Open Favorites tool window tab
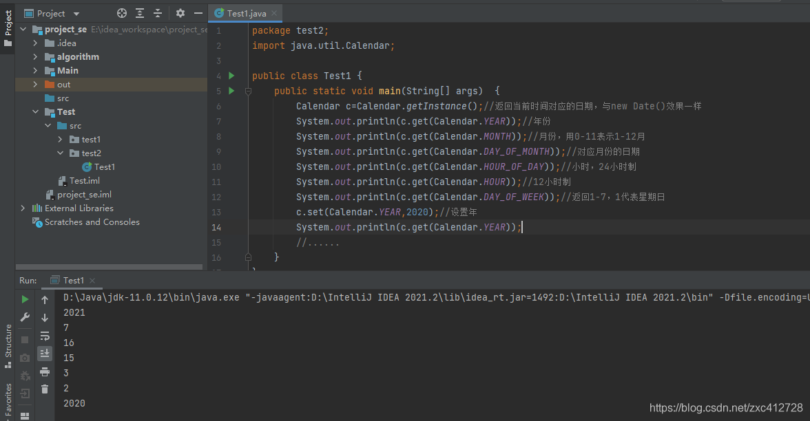This screenshot has height=421, width=810. coord(8,402)
